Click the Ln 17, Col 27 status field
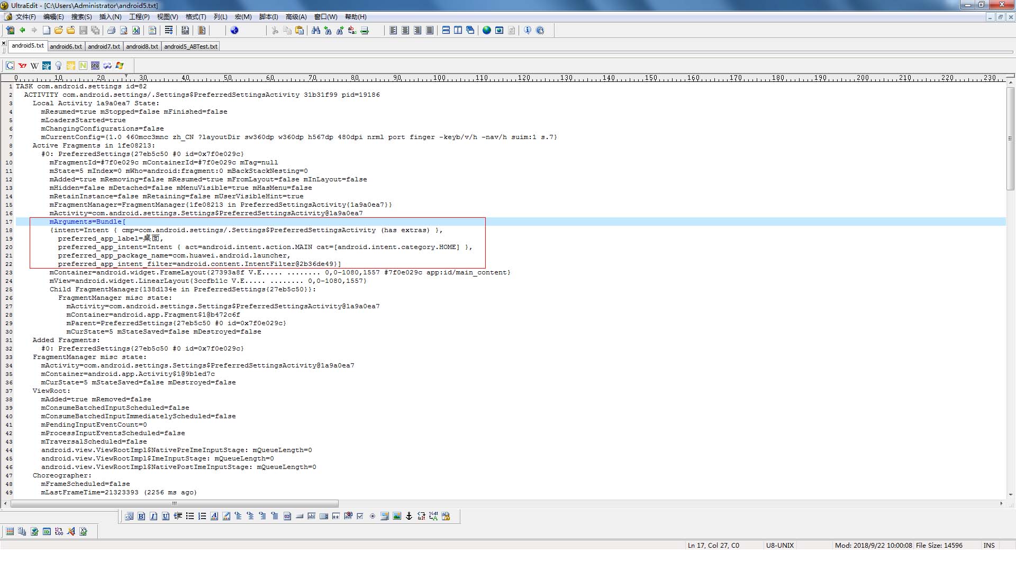1016x571 pixels. tap(713, 545)
